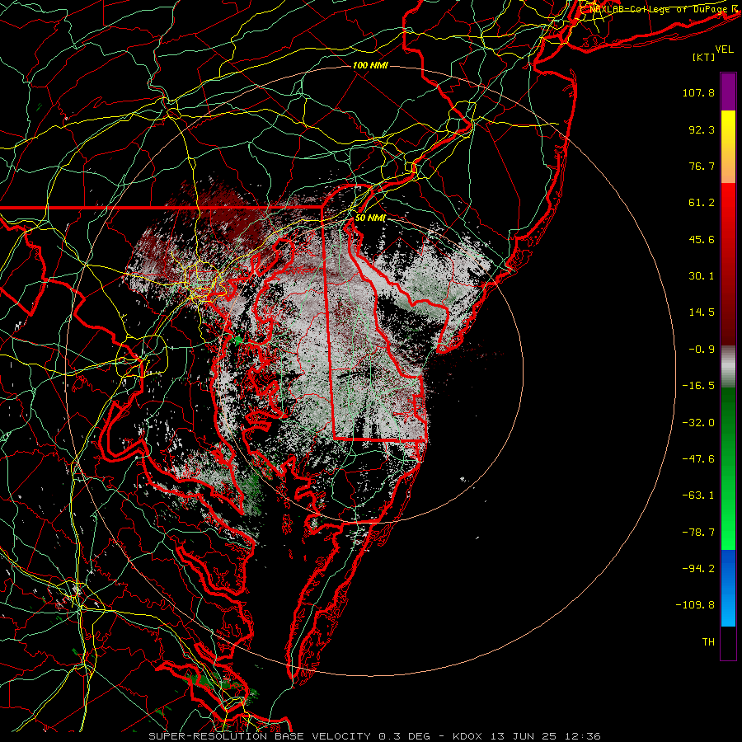Click the -47.6 velocity scale value
Image resolution: width=742 pixels, height=742 pixels.
pos(698,459)
